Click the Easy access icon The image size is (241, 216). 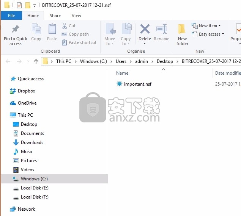click(x=195, y=34)
